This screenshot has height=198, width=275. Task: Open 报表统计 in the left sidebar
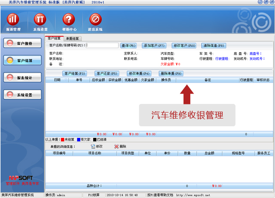[x=22, y=78]
